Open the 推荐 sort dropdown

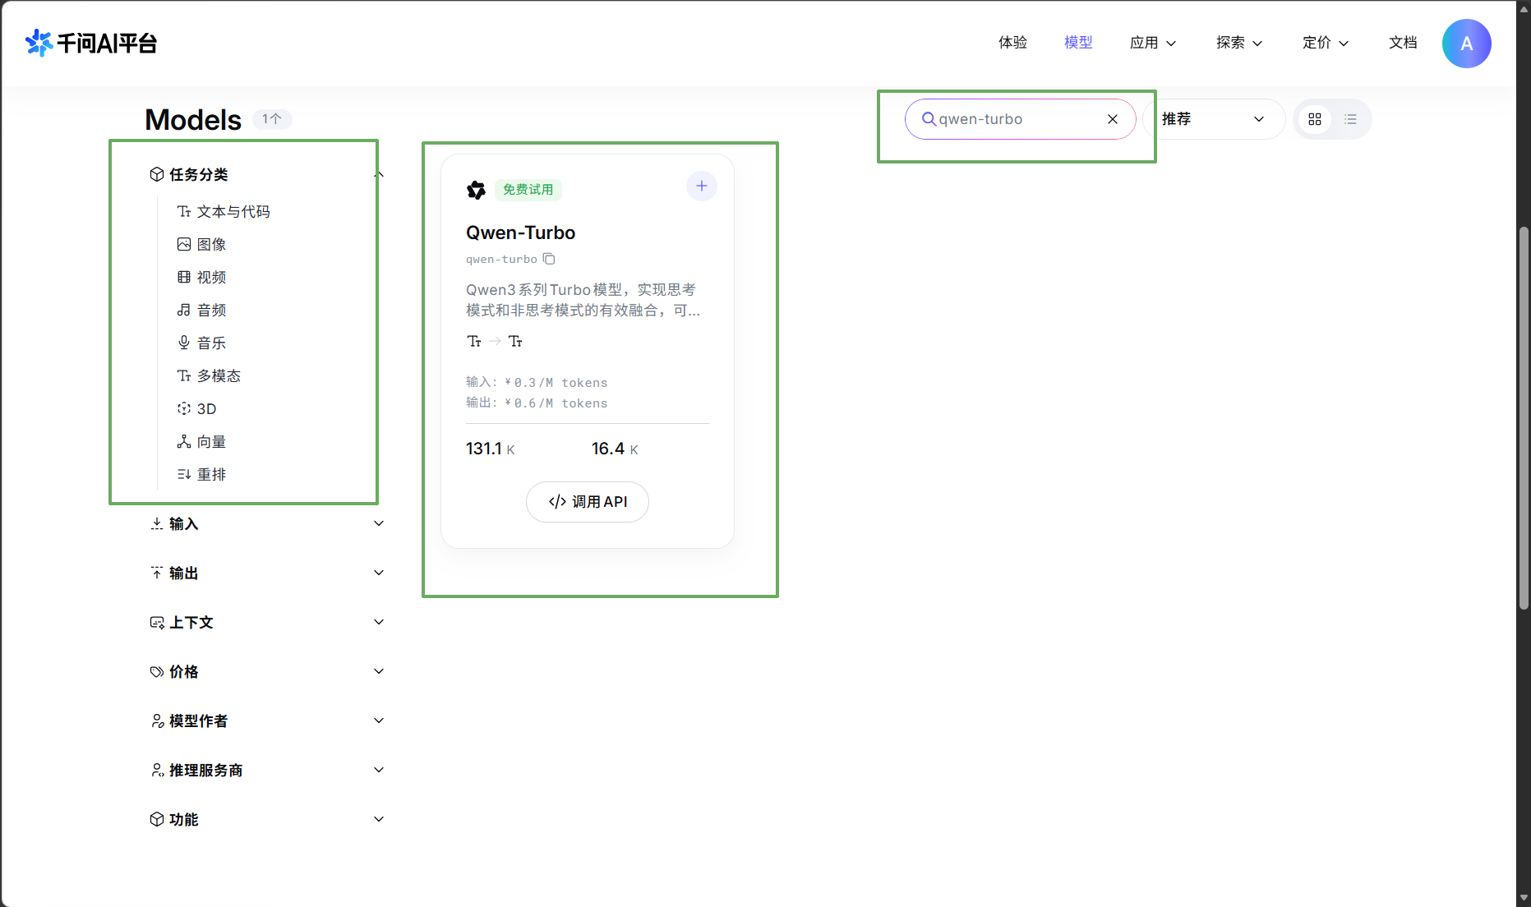(x=1213, y=119)
